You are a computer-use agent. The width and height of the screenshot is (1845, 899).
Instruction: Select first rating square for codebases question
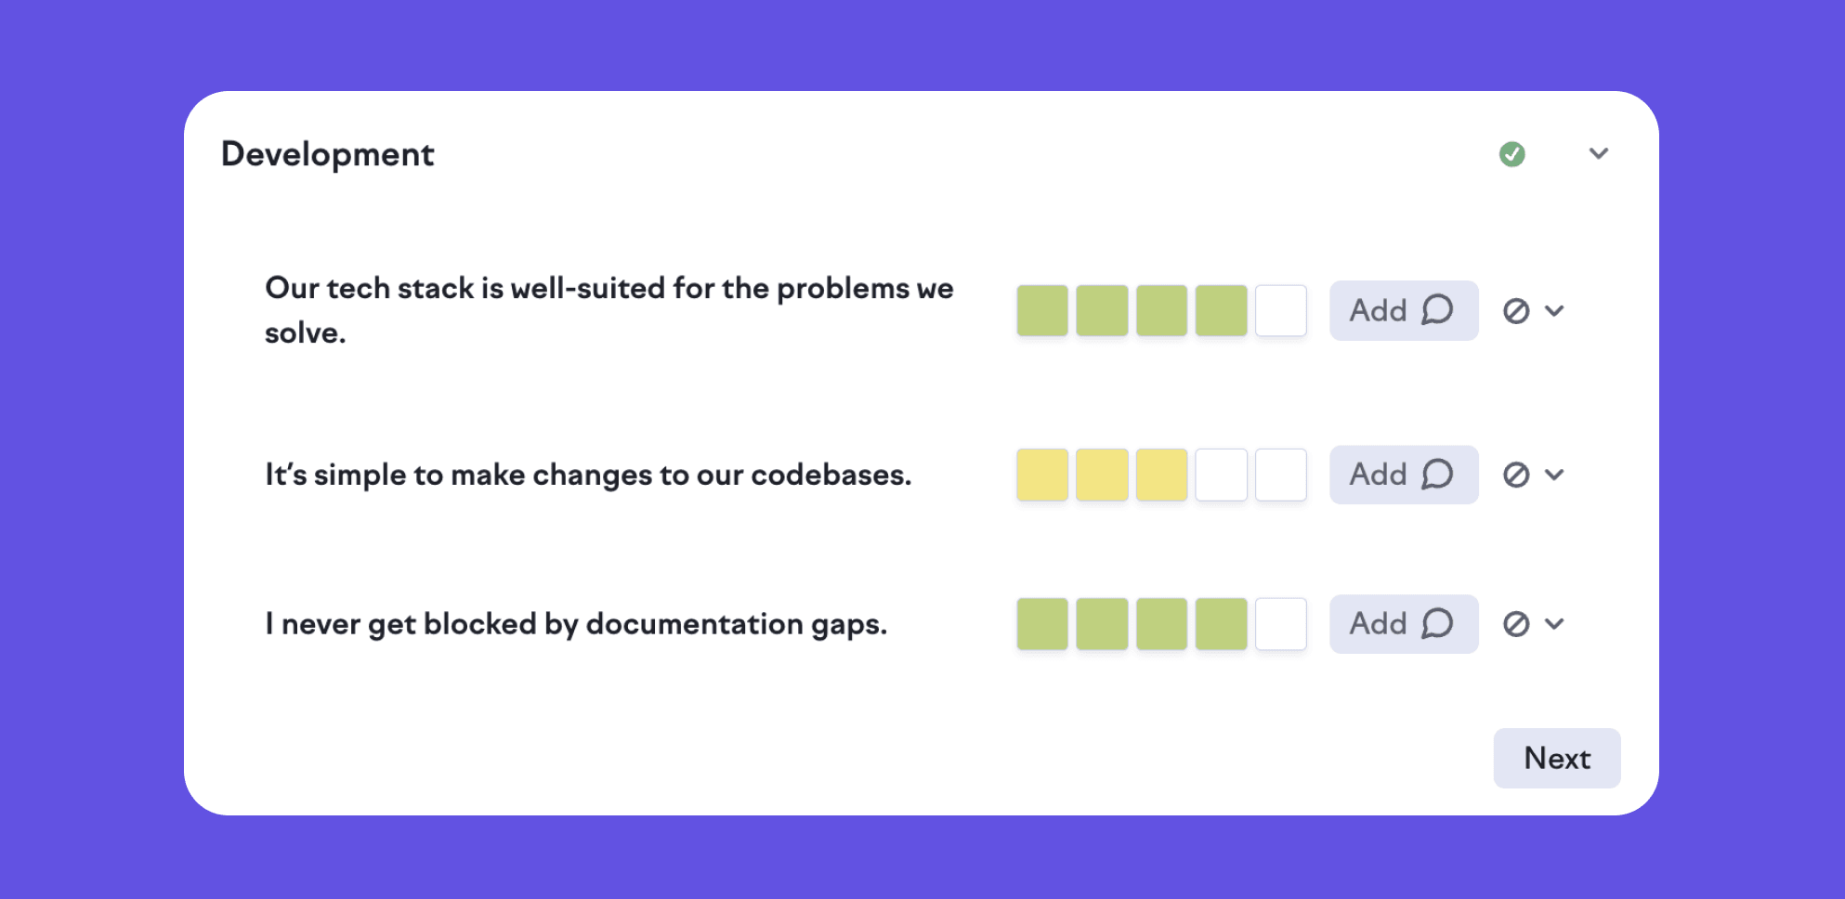point(1042,476)
